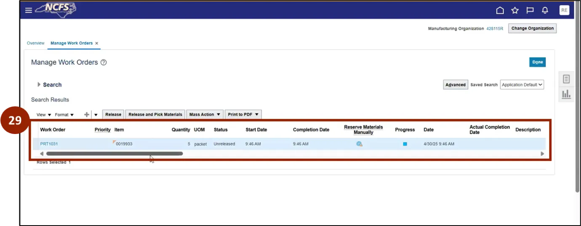Click the Status column header
Image resolution: width=581 pixels, height=226 pixels.
221,130
